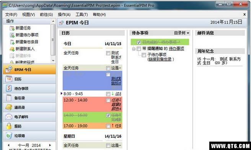Open the 通讯录 contacts book icon
This screenshot has width=251, height=150.
[x=9, y=107]
